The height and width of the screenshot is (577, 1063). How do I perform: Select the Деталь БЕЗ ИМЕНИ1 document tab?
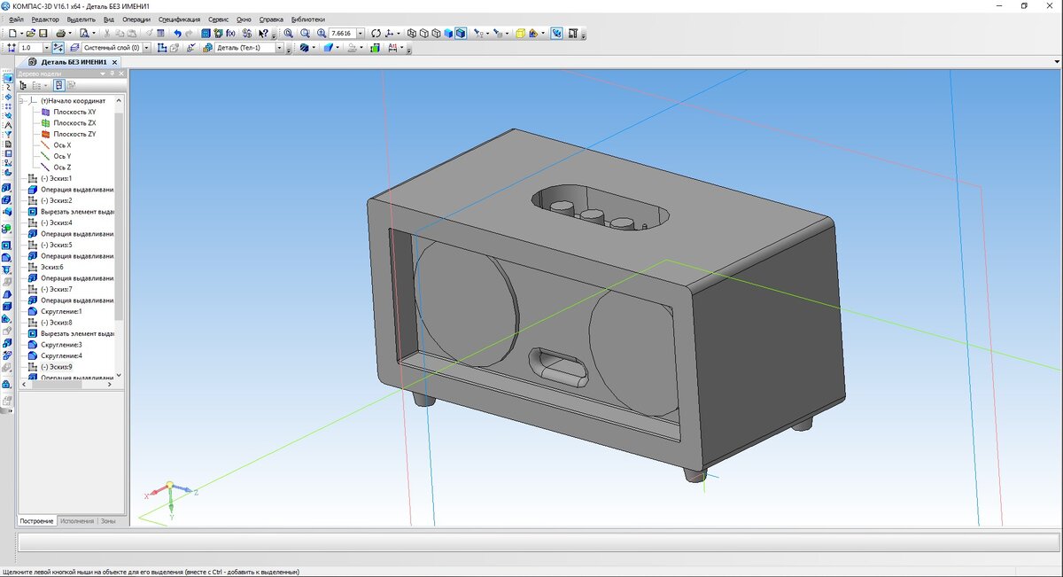coord(74,62)
